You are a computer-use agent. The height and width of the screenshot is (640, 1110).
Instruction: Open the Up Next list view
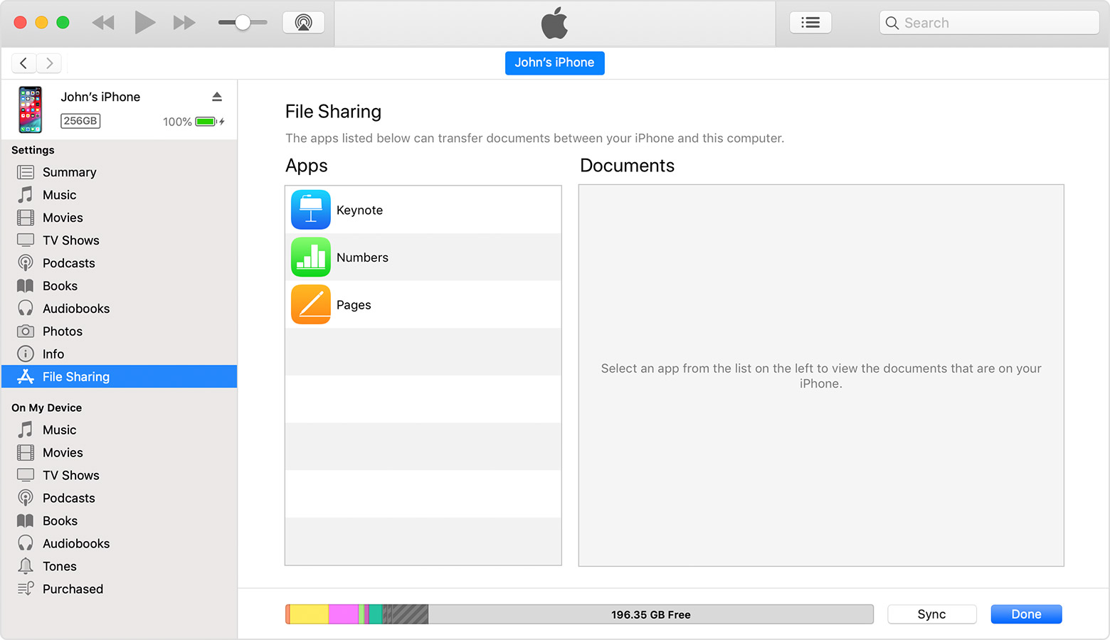pyautogui.click(x=810, y=22)
